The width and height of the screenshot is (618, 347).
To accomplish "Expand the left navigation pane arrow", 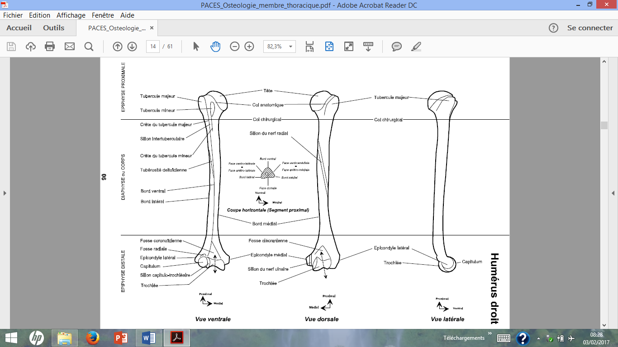I will coord(5,193).
